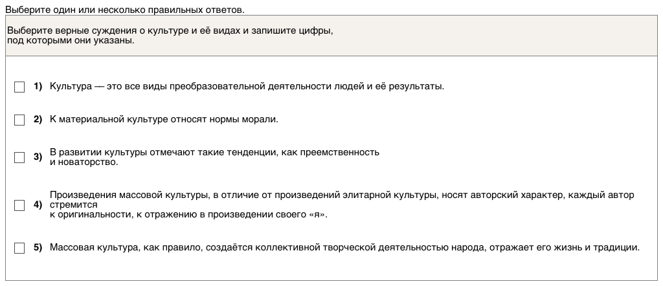
Task: Click the number label "1)"
Action: (x=38, y=87)
